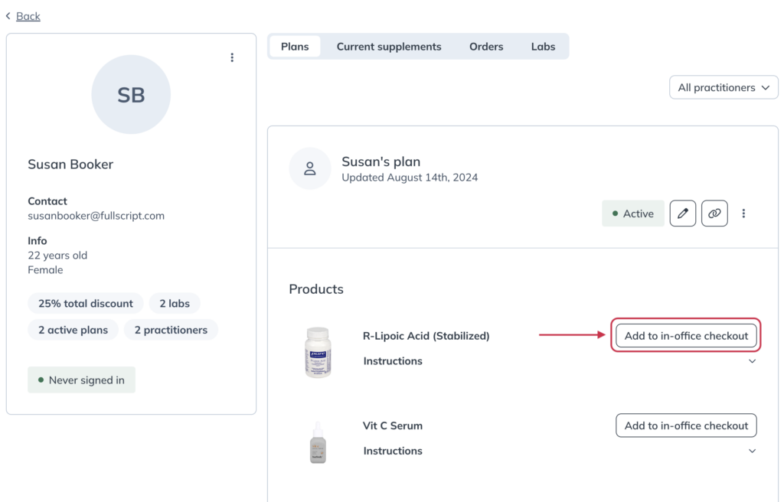Screen dimensions: 784x502
Task: Click Instructions label under R-Lipoic Acid
Action: tap(393, 361)
